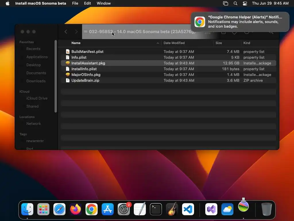Open GarageBand from the Dock
The height and width of the screenshot is (221, 294).
(x=172, y=209)
